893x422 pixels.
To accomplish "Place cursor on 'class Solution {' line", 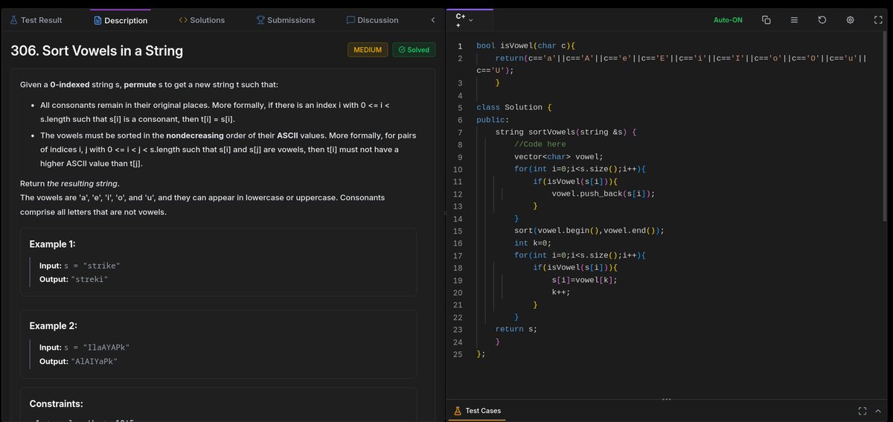I will tap(513, 107).
